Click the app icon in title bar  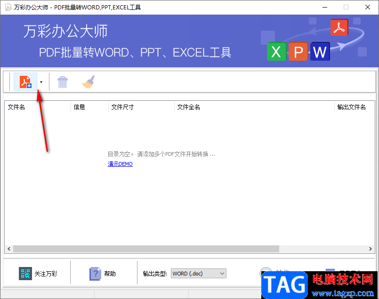8,7
